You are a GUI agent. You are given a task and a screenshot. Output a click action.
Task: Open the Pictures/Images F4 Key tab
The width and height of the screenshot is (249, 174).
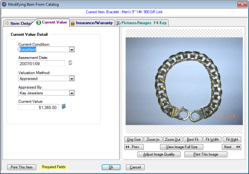142,23
